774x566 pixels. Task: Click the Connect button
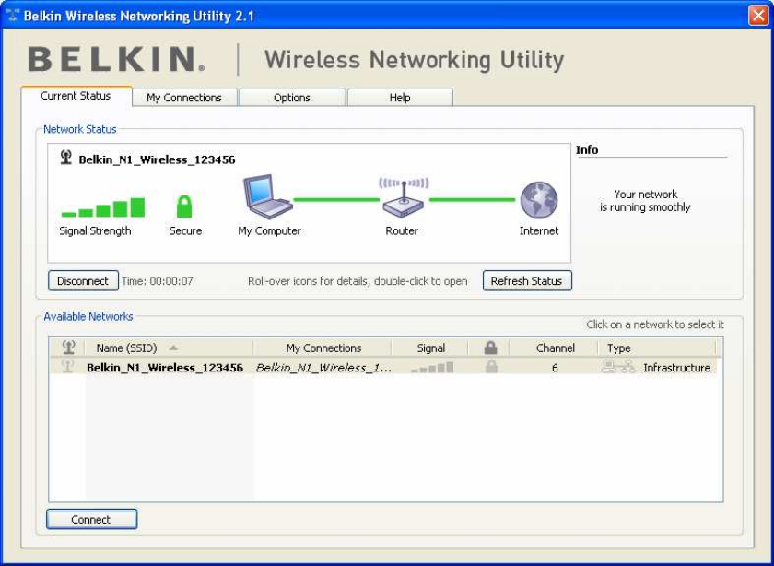coord(91,519)
